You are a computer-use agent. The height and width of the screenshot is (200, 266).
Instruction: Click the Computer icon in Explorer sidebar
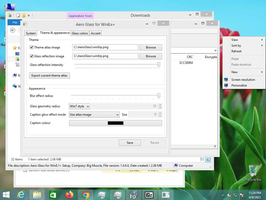point(15,75)
